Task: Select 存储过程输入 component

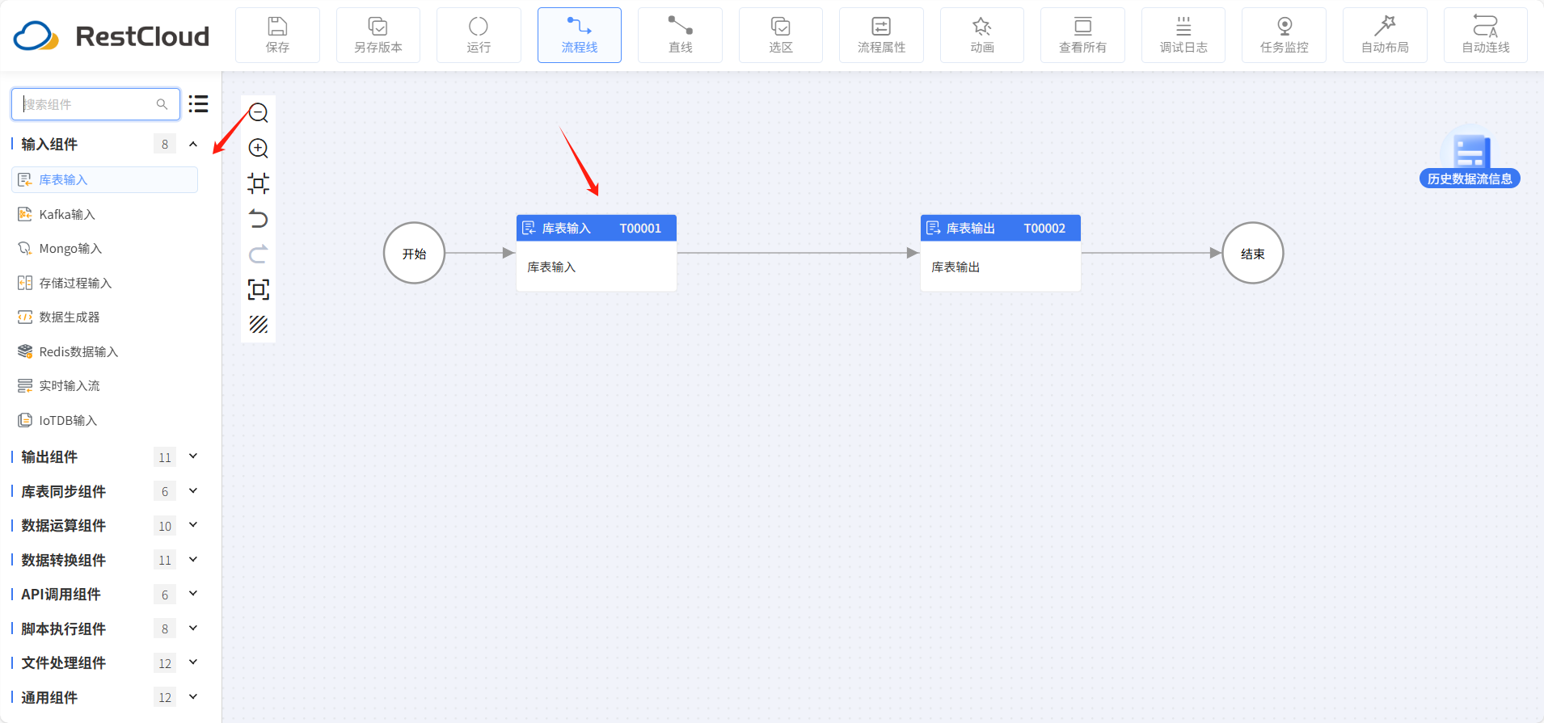Action: pyautogui.click(x=104, y=283)
